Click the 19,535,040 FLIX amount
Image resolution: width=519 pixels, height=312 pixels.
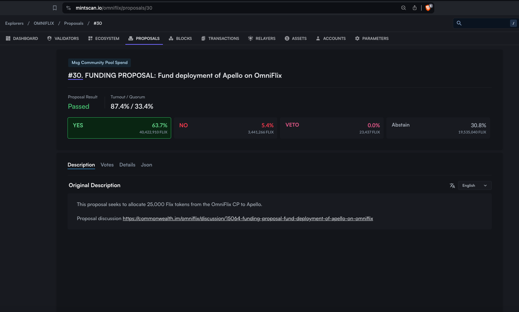472,132
